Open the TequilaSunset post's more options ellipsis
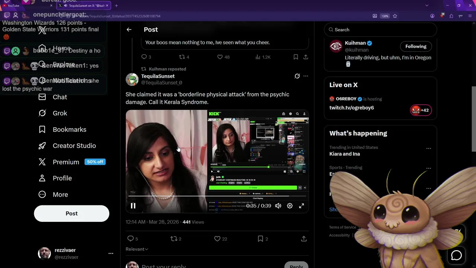The image size is (476, 268). 306,76
